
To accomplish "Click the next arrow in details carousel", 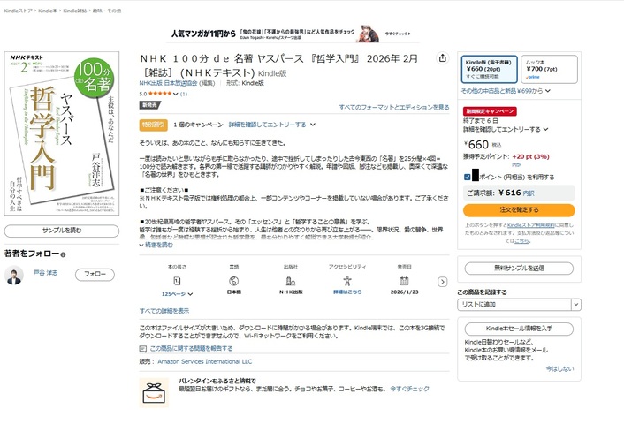I will (x=443, y=282).
